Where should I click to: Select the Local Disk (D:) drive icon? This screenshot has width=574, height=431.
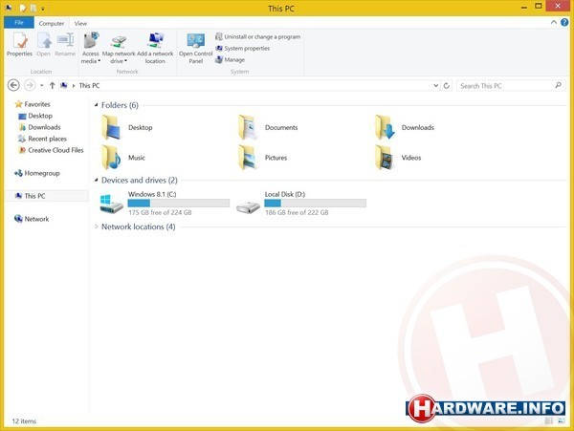tap(248, 207)
